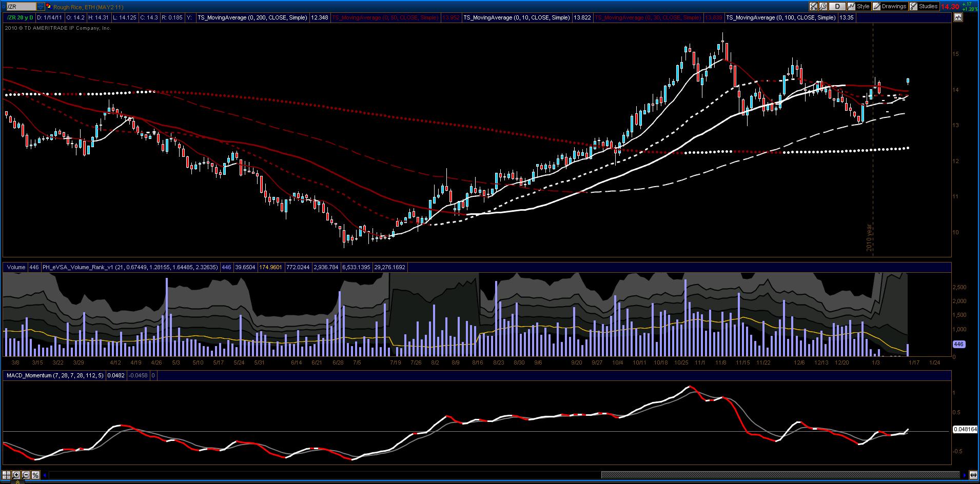Click the 11/8 date on the time axis
The image size is (980, 484).
click(721, 362)
